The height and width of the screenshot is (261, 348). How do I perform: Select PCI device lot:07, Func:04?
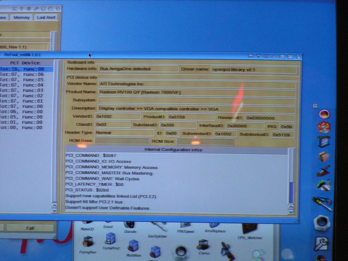(26, 85)
